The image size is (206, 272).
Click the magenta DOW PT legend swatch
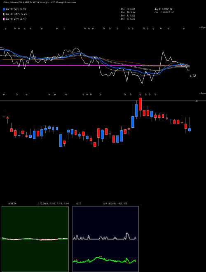(x=5, y=19)
